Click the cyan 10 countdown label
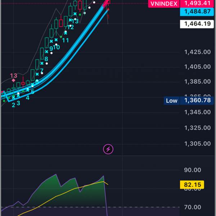The image size is (216, 216). [x=57, y=48]
